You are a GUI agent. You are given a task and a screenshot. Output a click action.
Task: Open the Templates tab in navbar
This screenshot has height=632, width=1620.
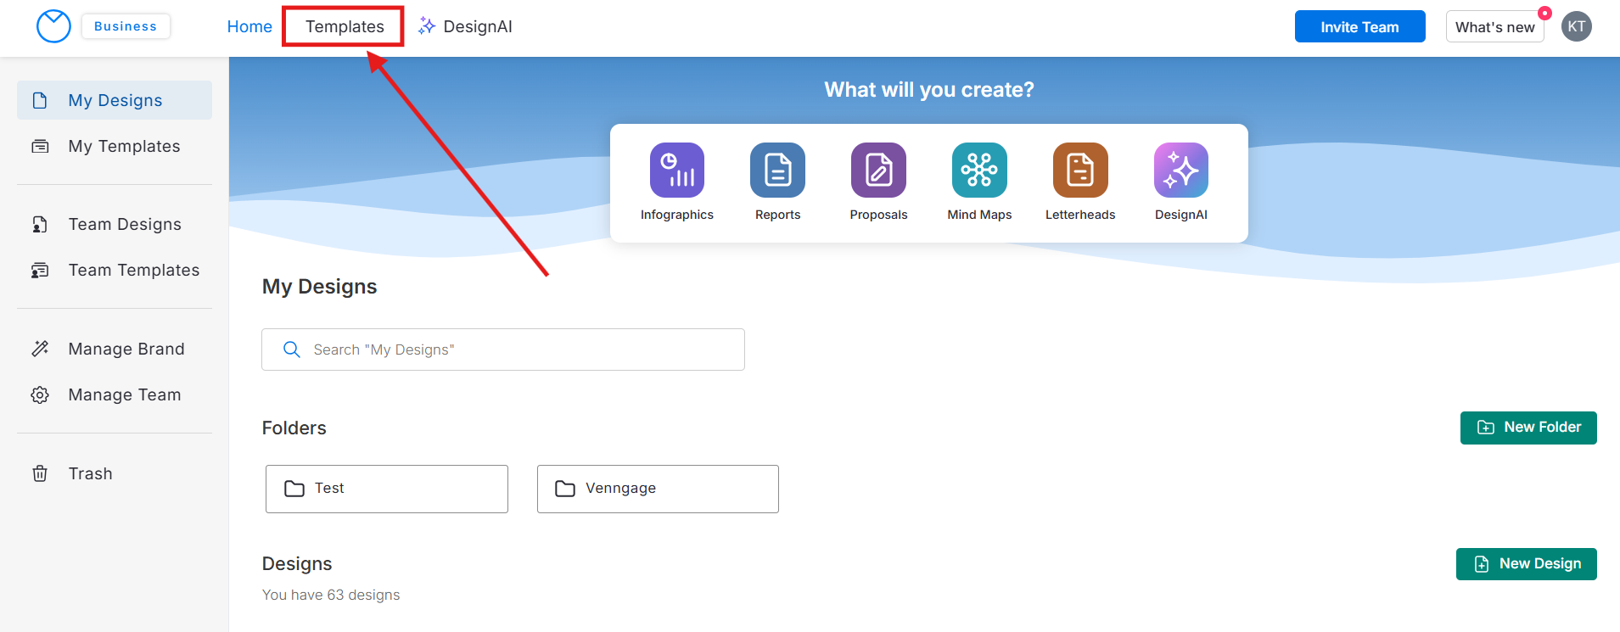click(344, 26)
